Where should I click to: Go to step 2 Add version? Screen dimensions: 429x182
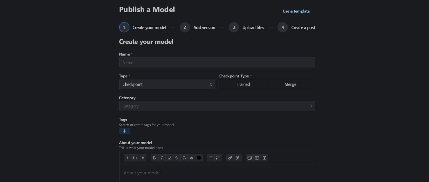(198, 27)
